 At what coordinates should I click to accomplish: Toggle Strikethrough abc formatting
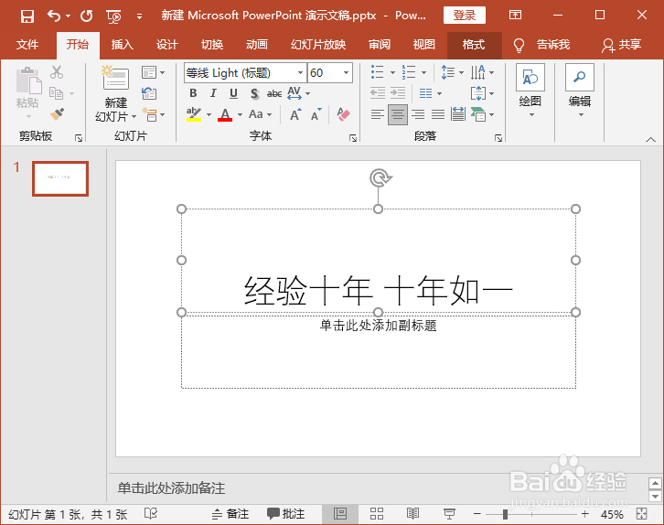[274, 93]
